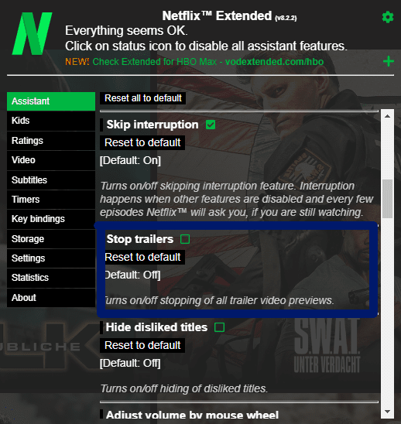401x424 pixels.
Task: Switch to the Kids tab
Action: tap(51, 121)
